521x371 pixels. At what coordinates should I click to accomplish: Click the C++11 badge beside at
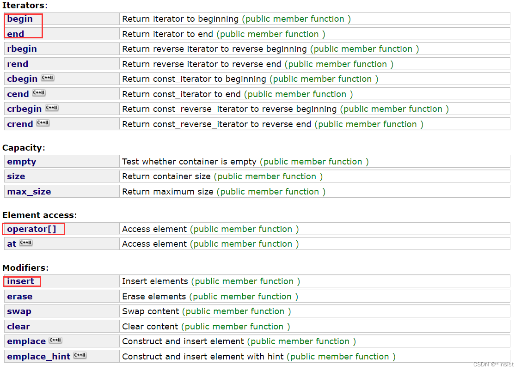point(25,243)
